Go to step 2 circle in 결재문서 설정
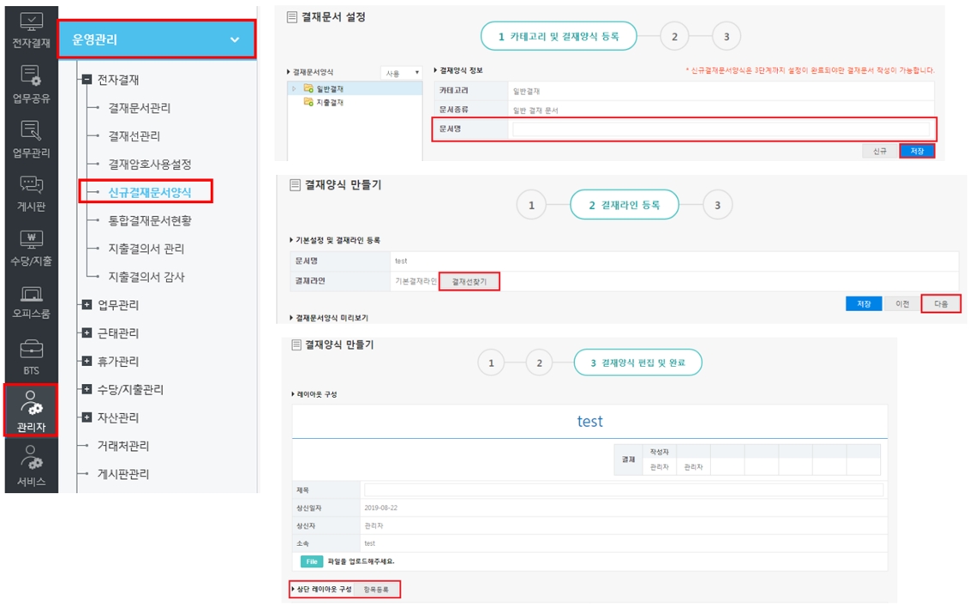The width and height of the screenshot is (969, 606). click(x=674, y=37)
